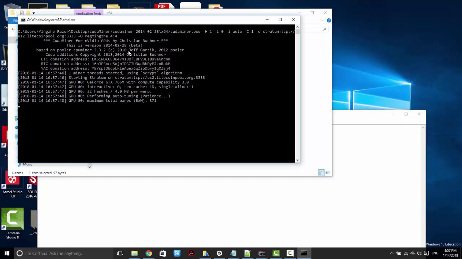Maximize the right-side background window
The image size is (462, 259).
point(406,114)
